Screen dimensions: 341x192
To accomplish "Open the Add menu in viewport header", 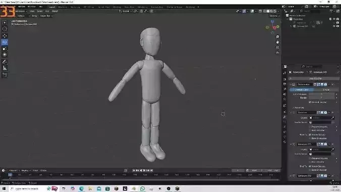I will [47, 11].
